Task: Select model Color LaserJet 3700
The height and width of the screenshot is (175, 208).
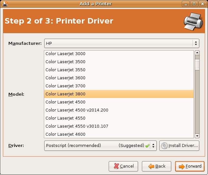Action: [x=119, y=86]
